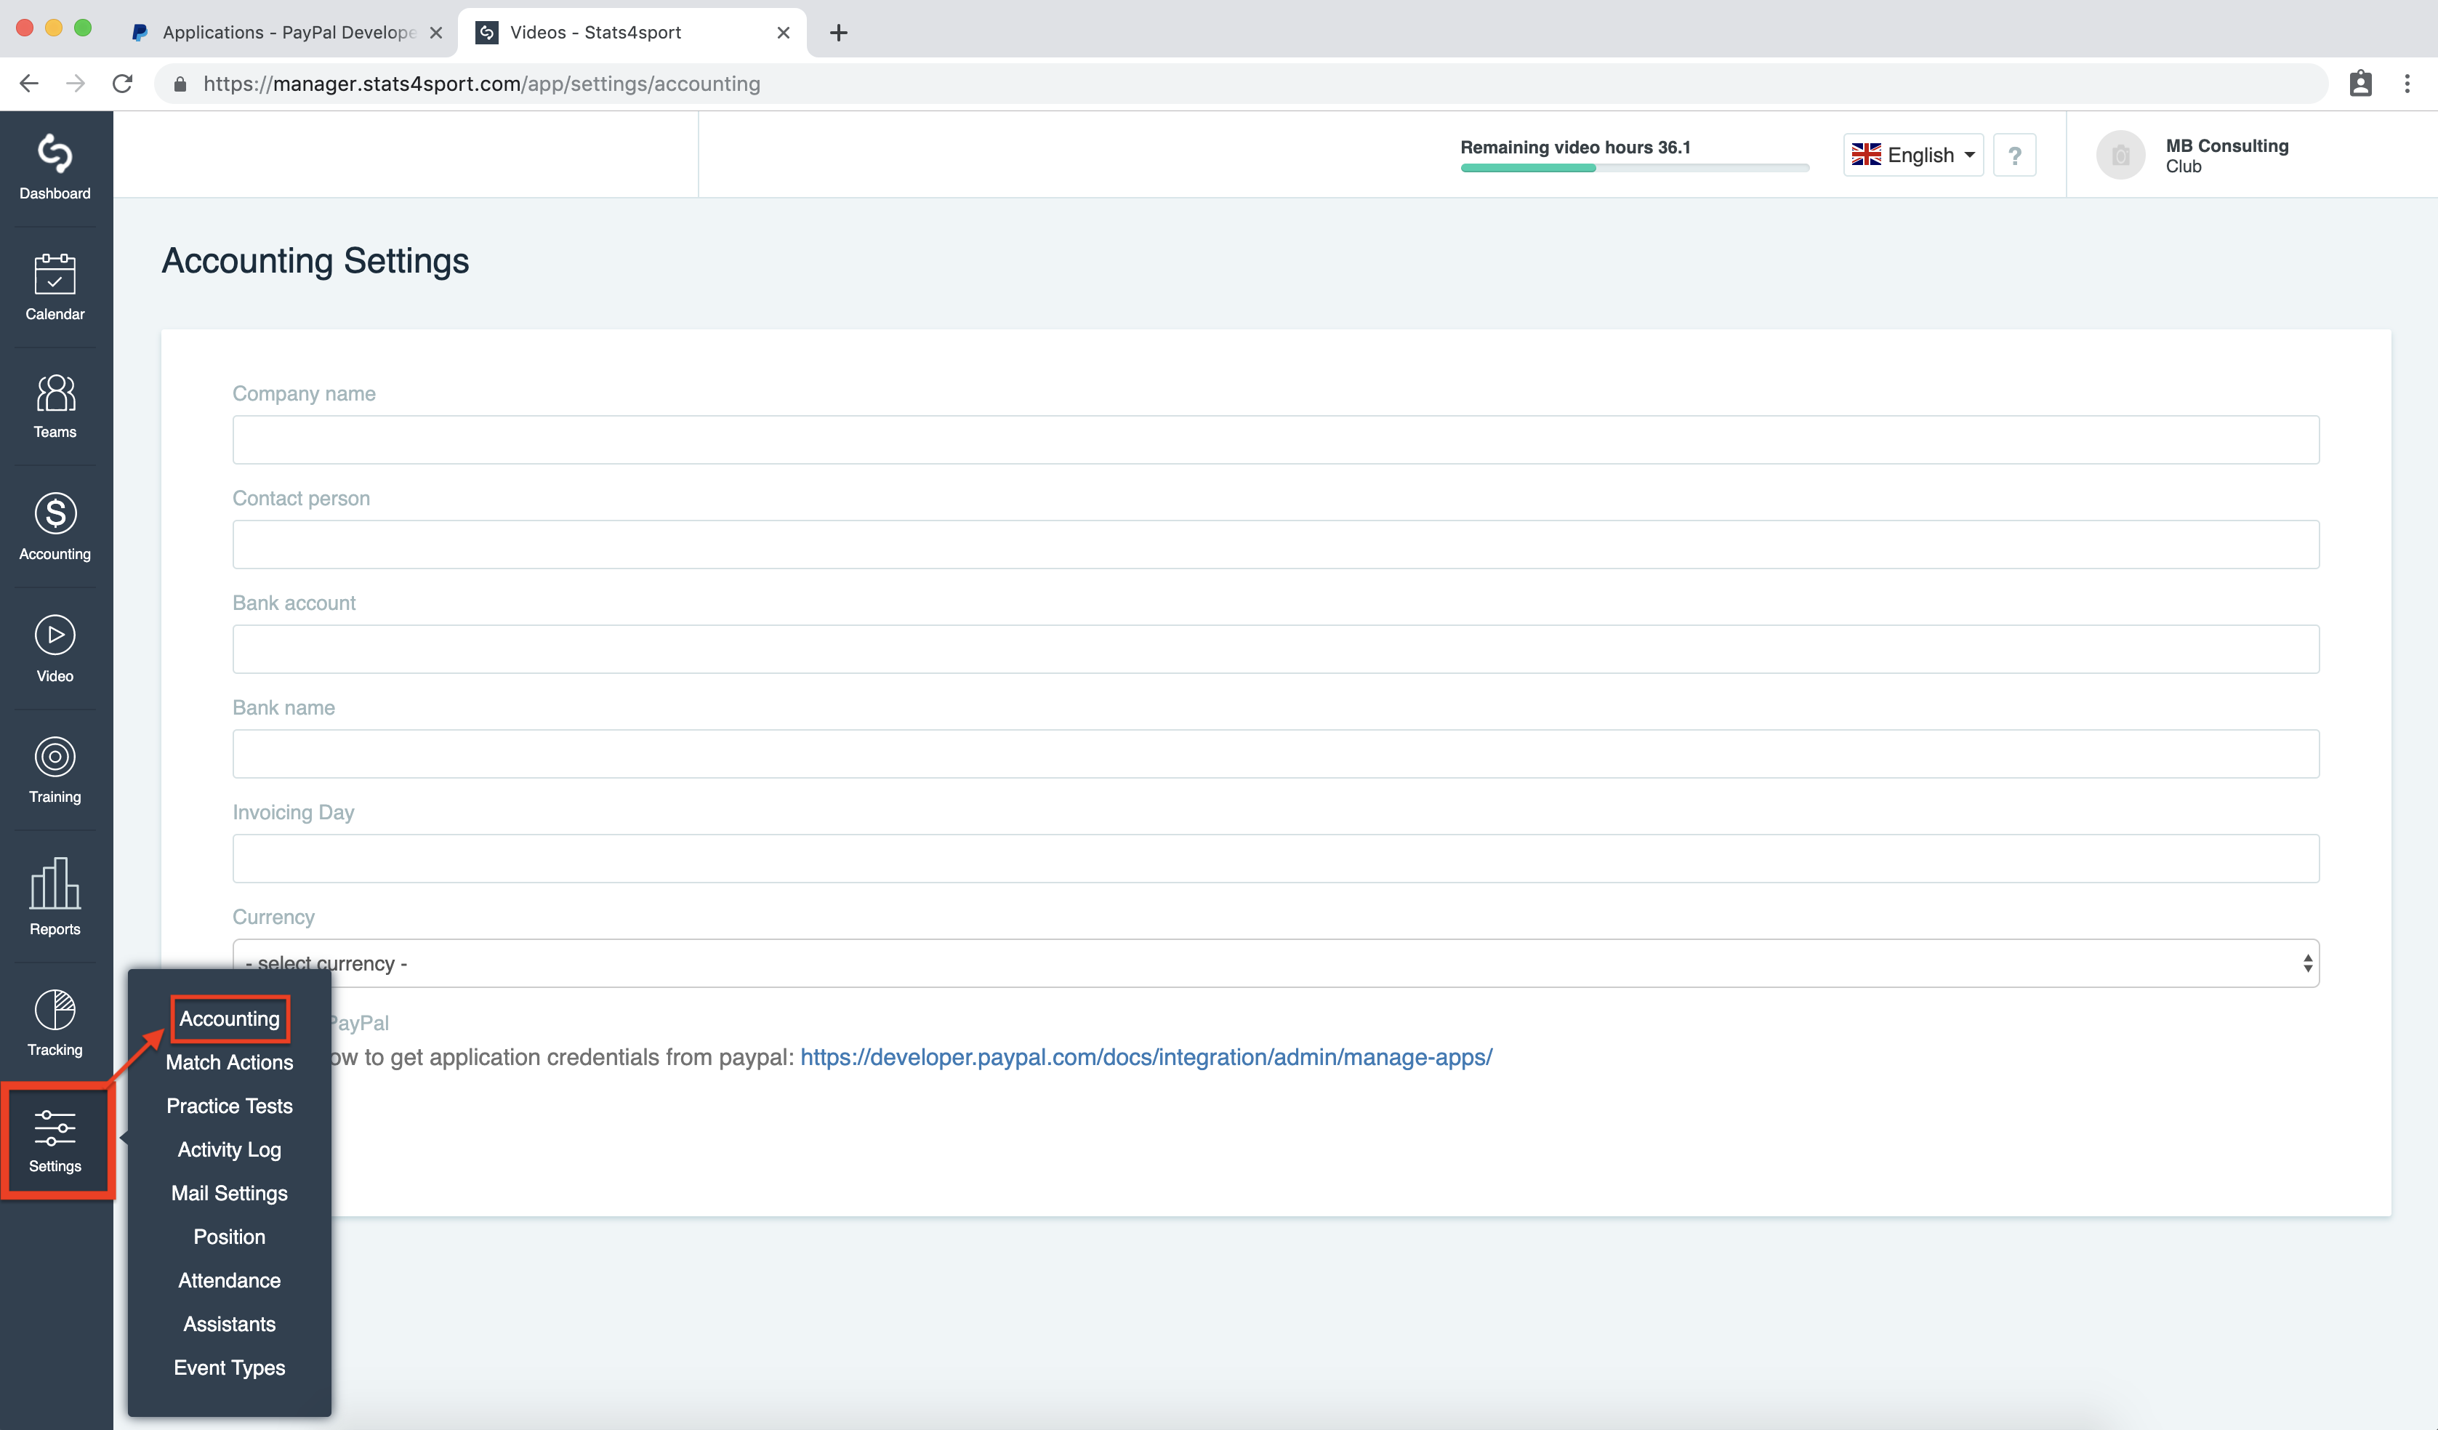Click the Bank name field
Viewport: 2438px width, 1430px height.
tap(1275, 752)
